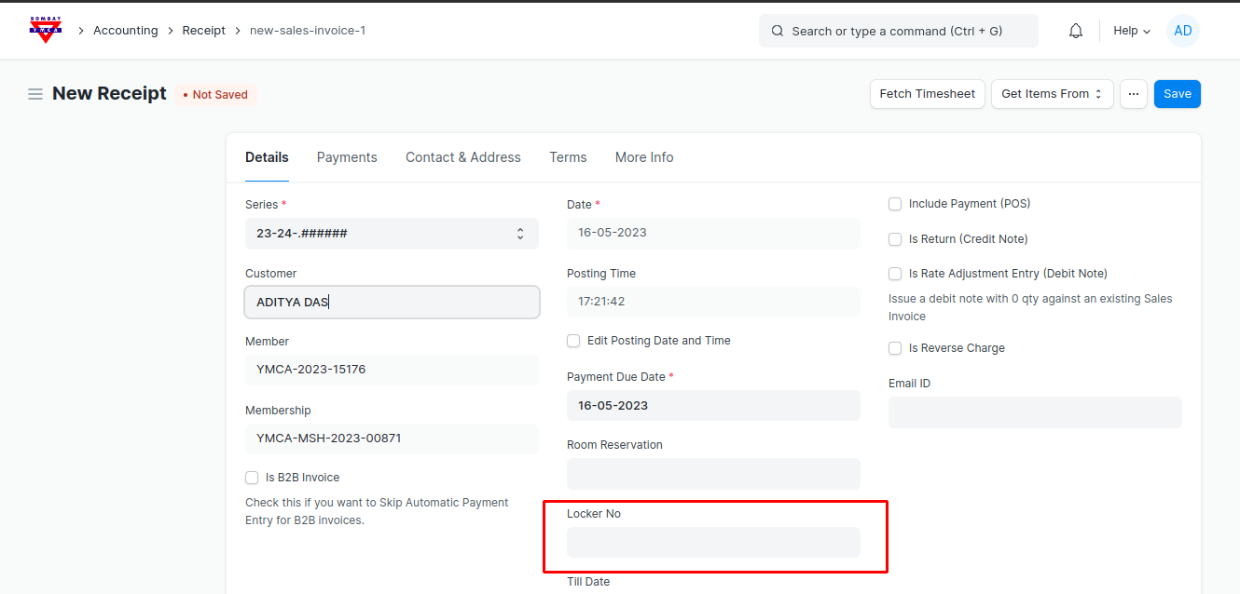Go to Accounting in the breadcrumb
This screenshot has height=594, width=1240.
[125, 31]
